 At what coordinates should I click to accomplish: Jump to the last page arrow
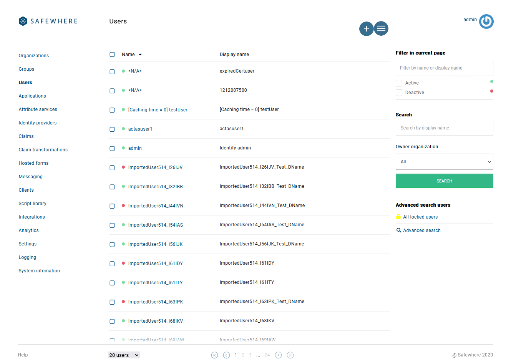coord(290,355)
